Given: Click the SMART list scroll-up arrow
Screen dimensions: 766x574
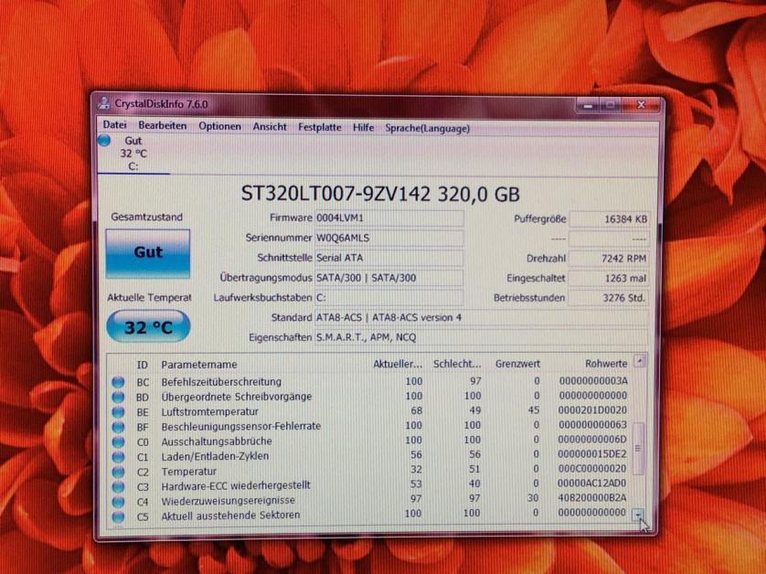Looking at the screenshot, I should (x=640, y=362).
